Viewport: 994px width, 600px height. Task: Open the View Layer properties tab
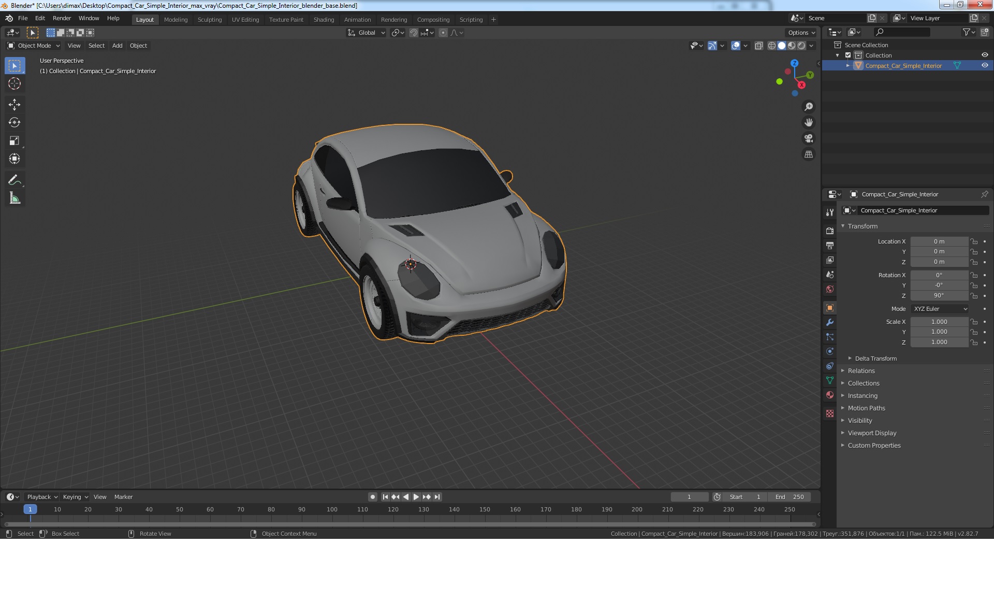830,260
